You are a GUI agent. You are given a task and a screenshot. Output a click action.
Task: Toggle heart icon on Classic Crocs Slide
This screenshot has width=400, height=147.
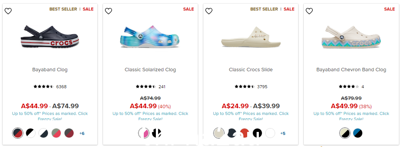[x=209, y=11]
